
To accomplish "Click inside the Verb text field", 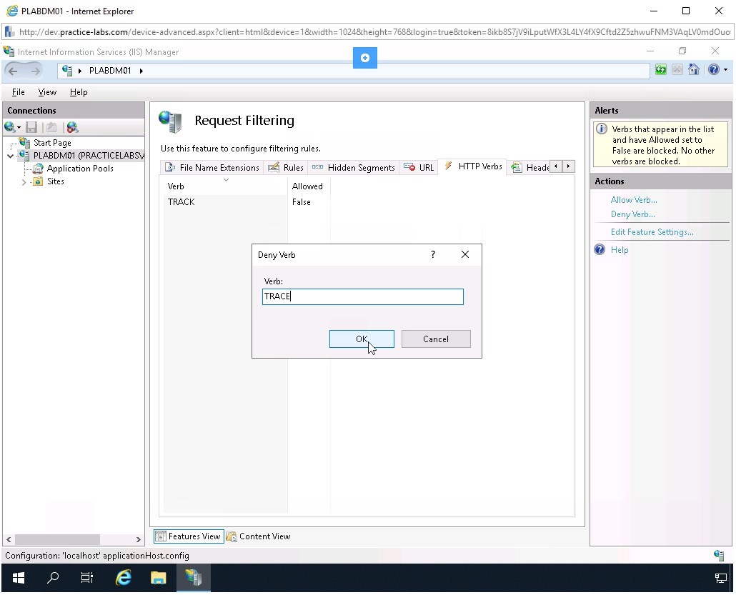I will 362,296.
